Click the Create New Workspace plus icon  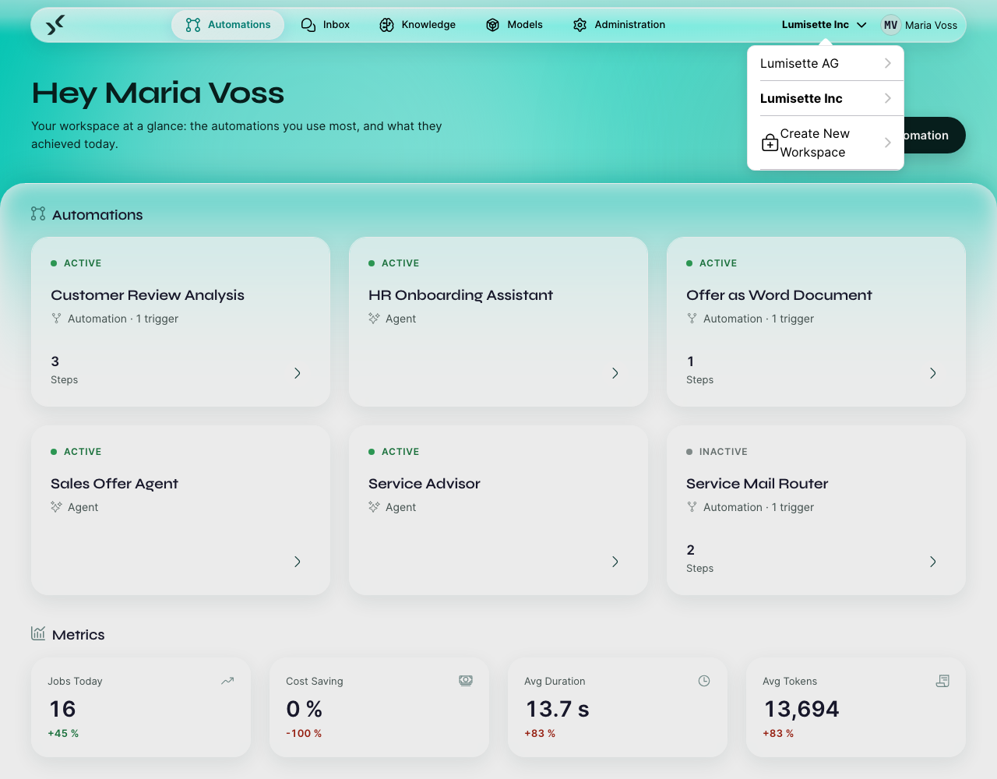[770, 143]
